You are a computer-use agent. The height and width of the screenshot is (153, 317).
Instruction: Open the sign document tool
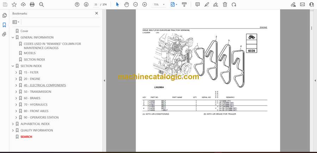[216, 5]
